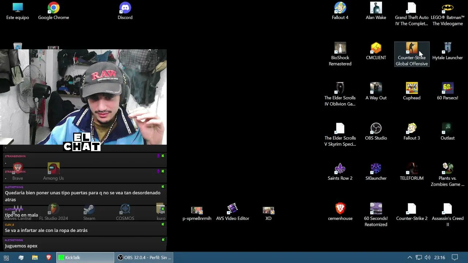Select the AVS Video Editor shortcut
The height and width of the screenshot is (263, 468).
click(233, 212)
